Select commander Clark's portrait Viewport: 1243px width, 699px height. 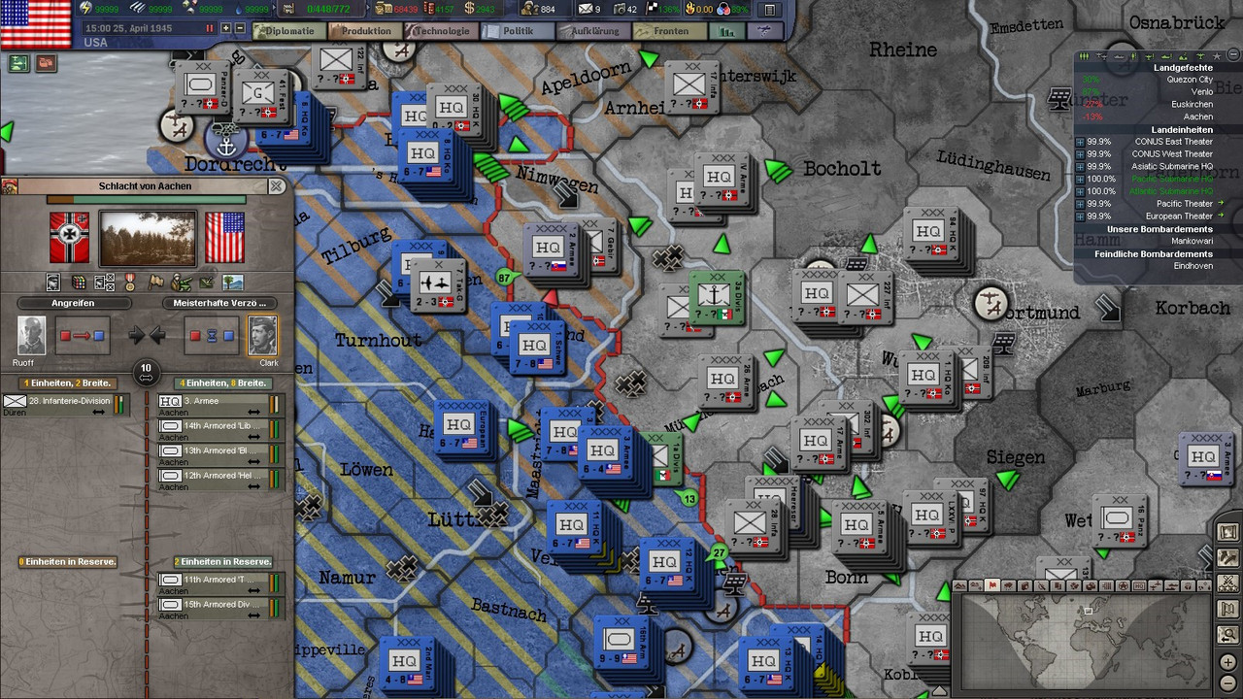pos(262,335)
